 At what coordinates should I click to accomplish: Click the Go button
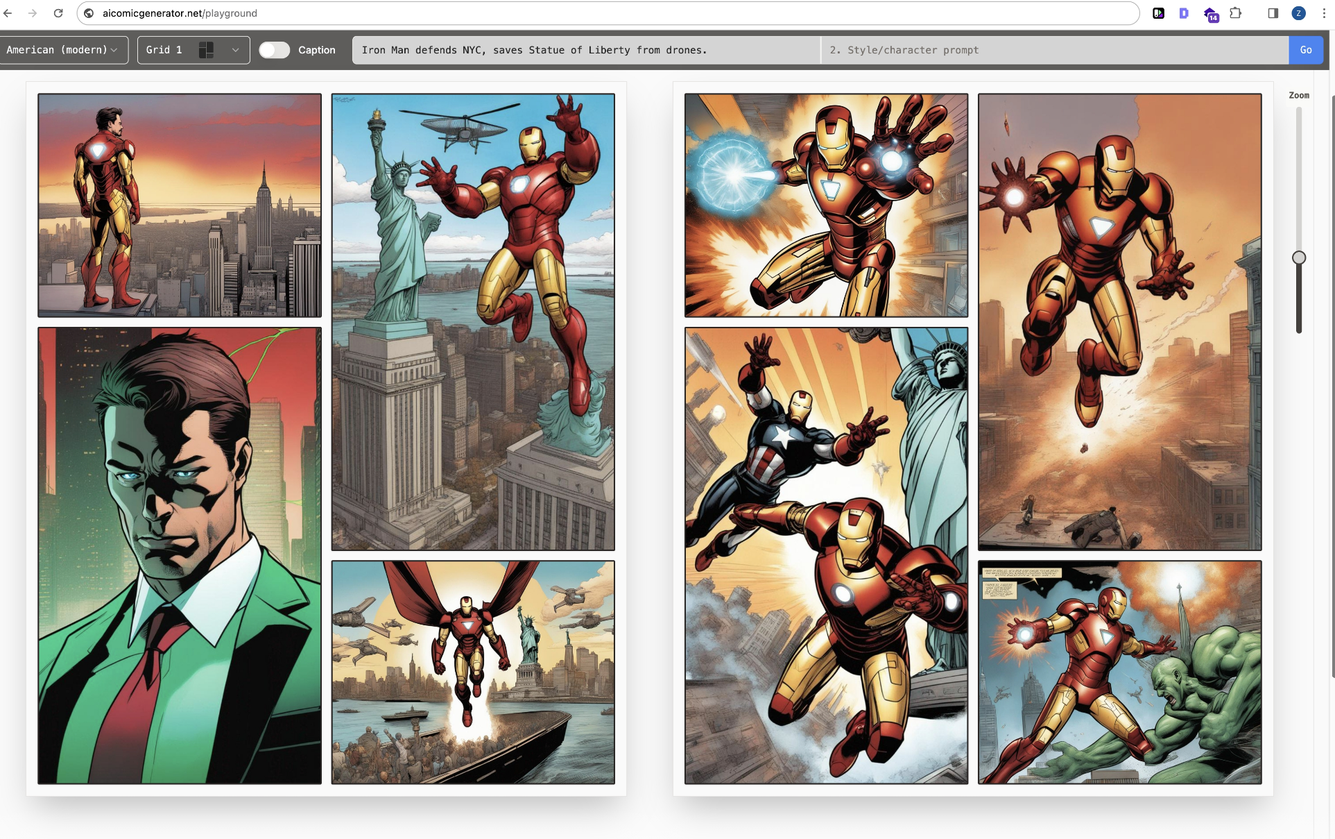click(1306, 50)
